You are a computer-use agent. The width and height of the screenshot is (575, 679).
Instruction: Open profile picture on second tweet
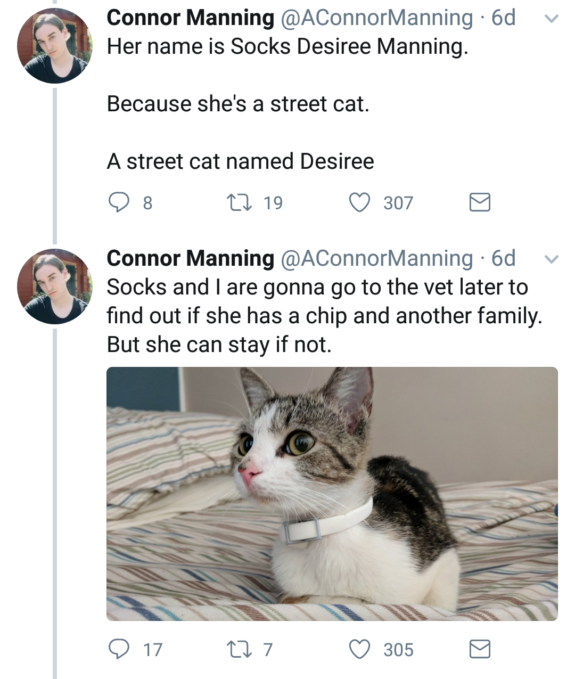point(54,287)
